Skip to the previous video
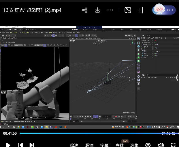Viewport: 179px width, 147px height. [x=20, y=145]
